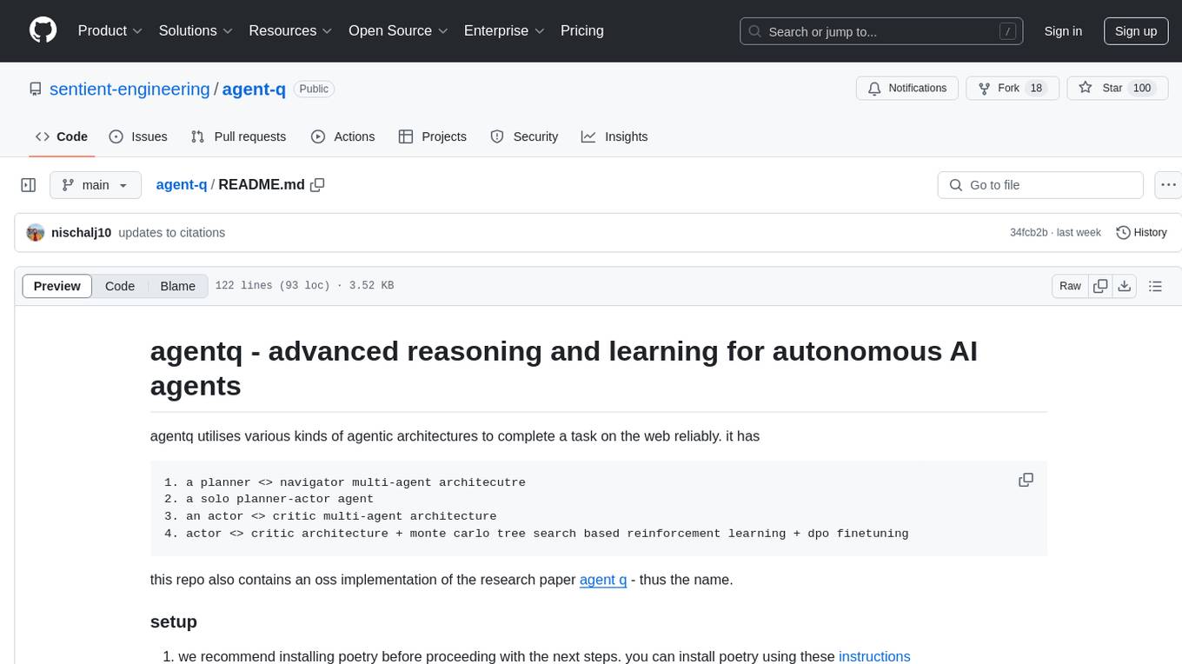The image size is (1182, 664).
Task: View file History
Action: click(1141, 232)
